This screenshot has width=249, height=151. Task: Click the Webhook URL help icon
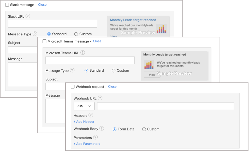click(100, 98)
